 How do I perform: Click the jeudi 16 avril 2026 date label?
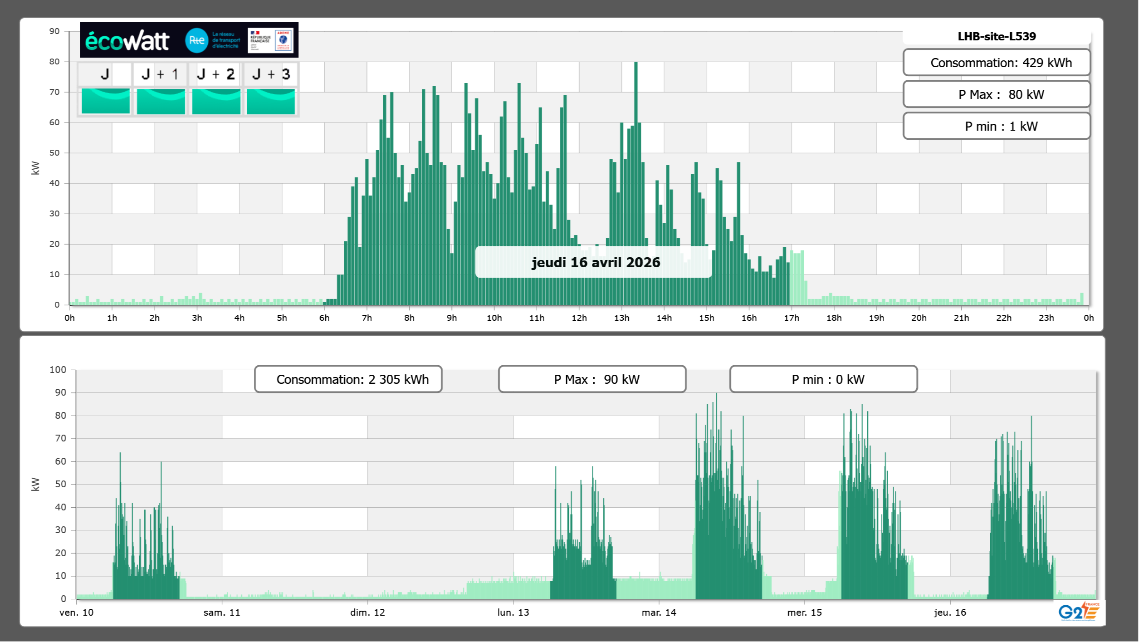tap(595, 262)
